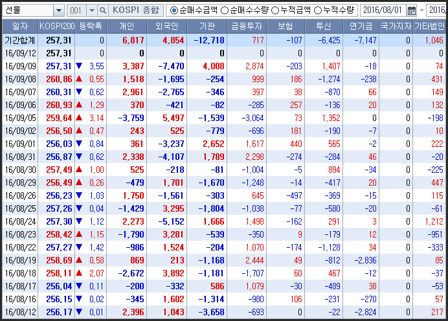Click the down arrow on 16/09/01
This screenshot has width=448, height=321.
pyautogui.click(x=79, y=144)
